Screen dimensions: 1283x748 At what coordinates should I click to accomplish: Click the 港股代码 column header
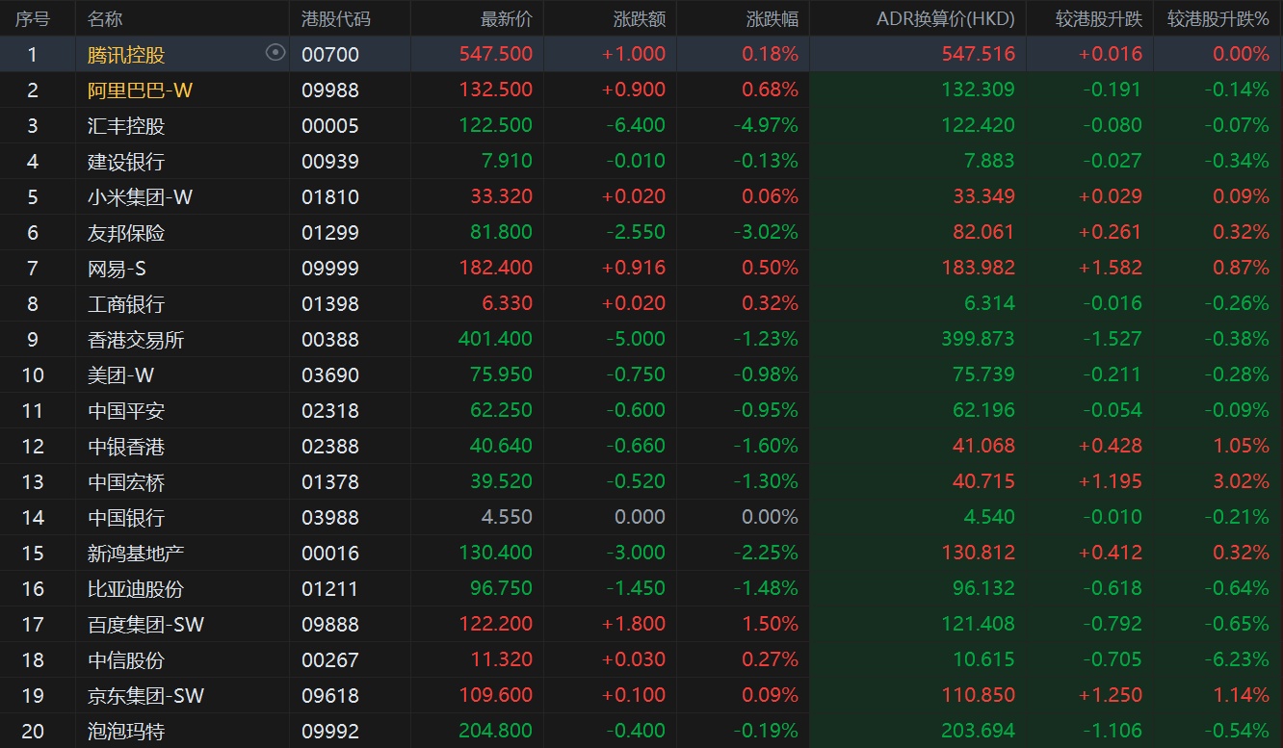(335, 18)
